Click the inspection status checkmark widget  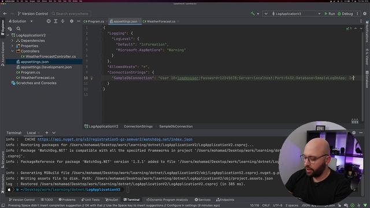coord(349,28)
